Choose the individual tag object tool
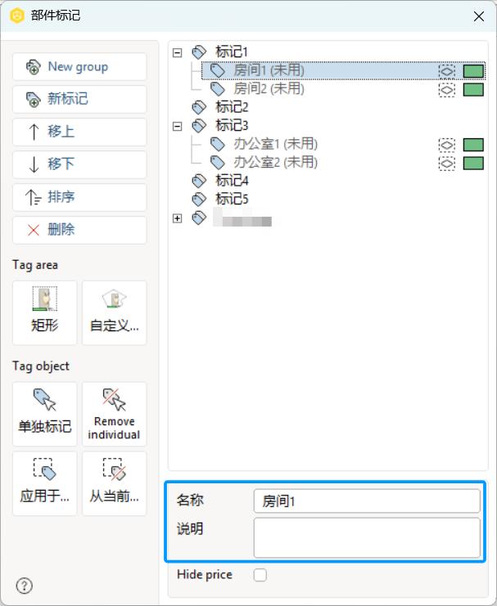 coord(44,414)
